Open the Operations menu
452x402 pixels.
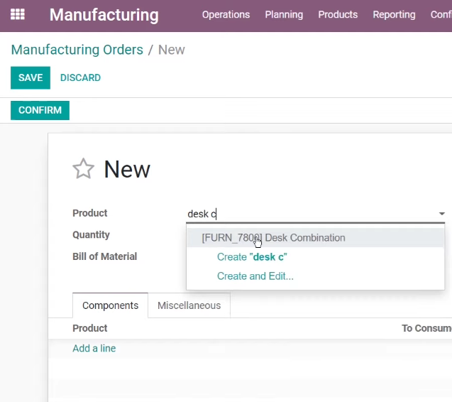[226, 15]
